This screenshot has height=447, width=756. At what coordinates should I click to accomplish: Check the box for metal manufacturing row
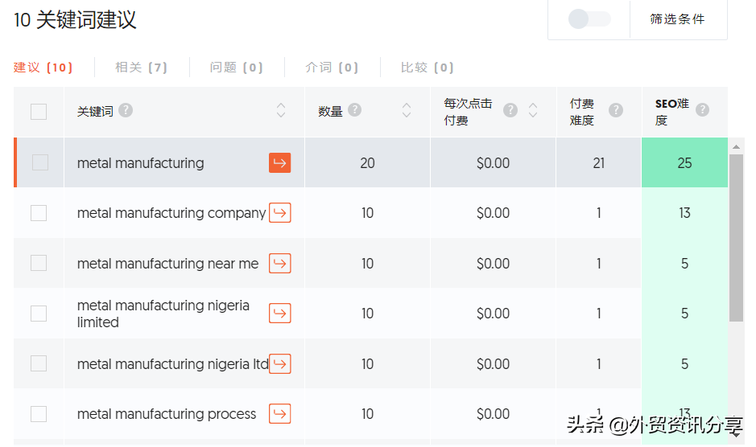point(40,162)
